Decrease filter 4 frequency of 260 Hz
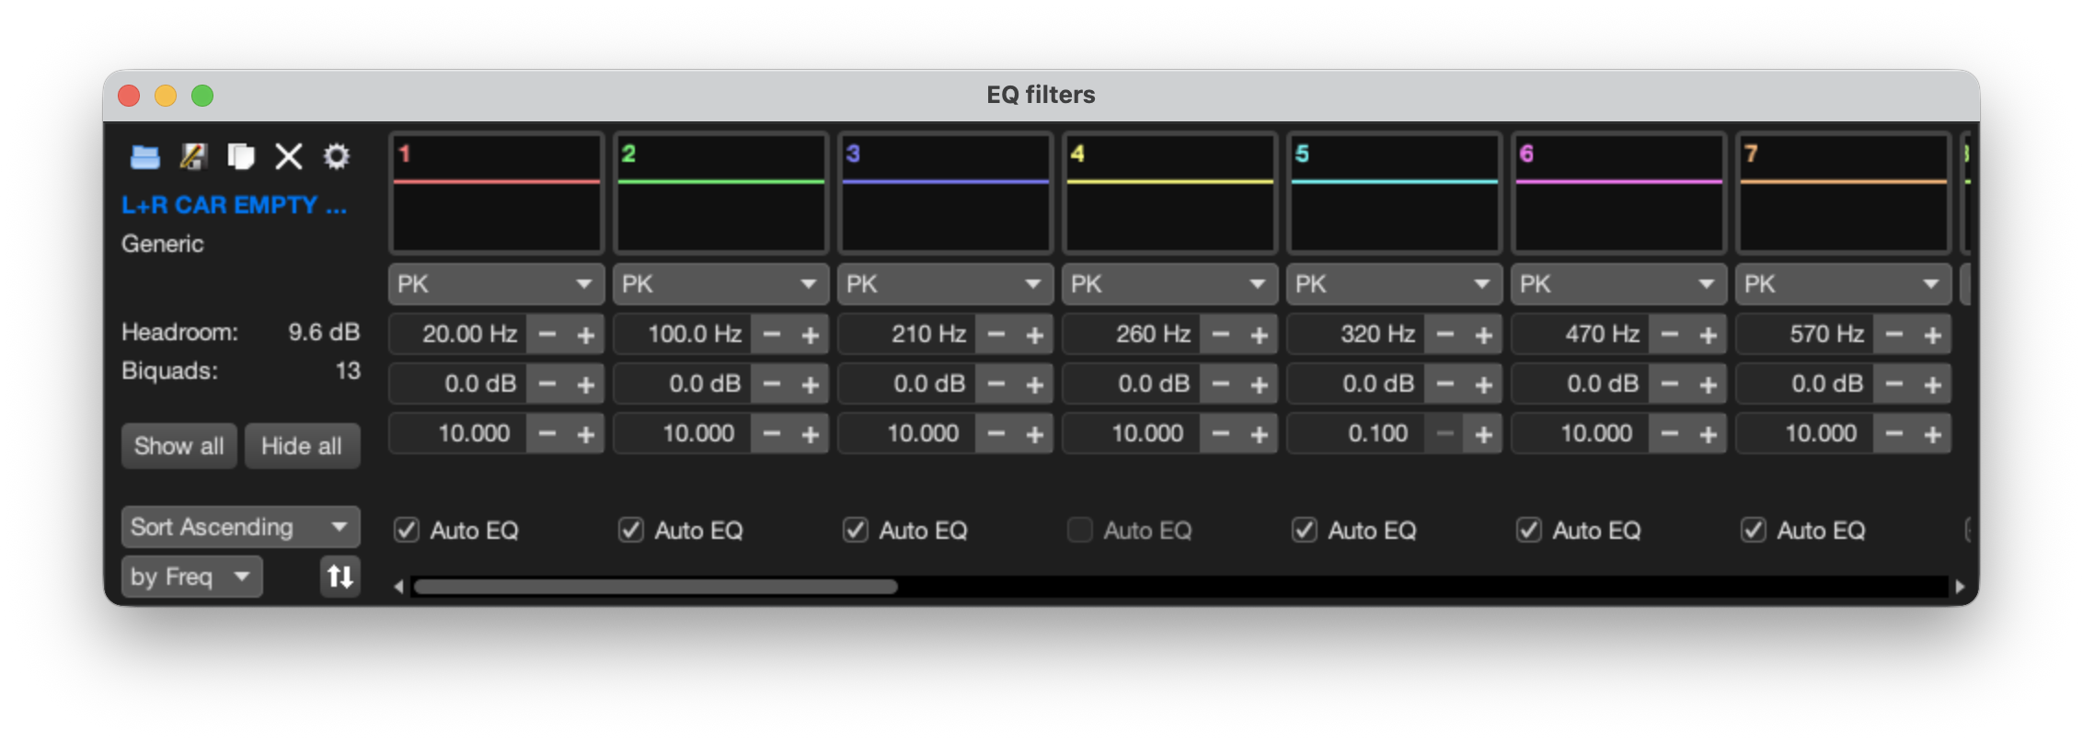 pyautogui.click(x=1221, y=335)
